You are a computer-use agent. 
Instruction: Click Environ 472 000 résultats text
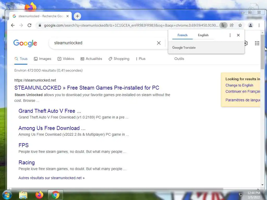(48, 71)
